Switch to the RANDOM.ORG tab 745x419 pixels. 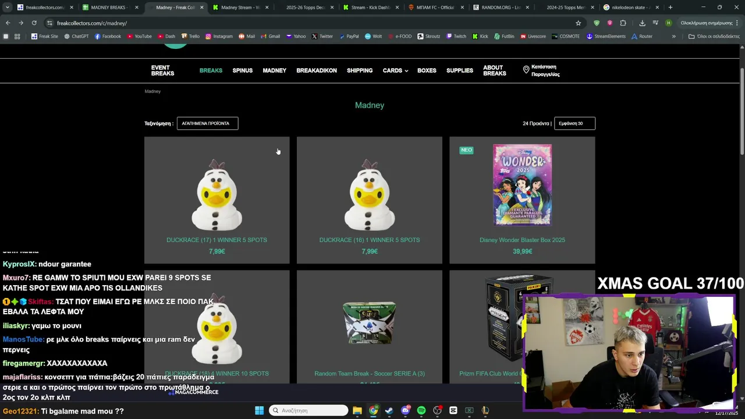click(x=501, y=8)
